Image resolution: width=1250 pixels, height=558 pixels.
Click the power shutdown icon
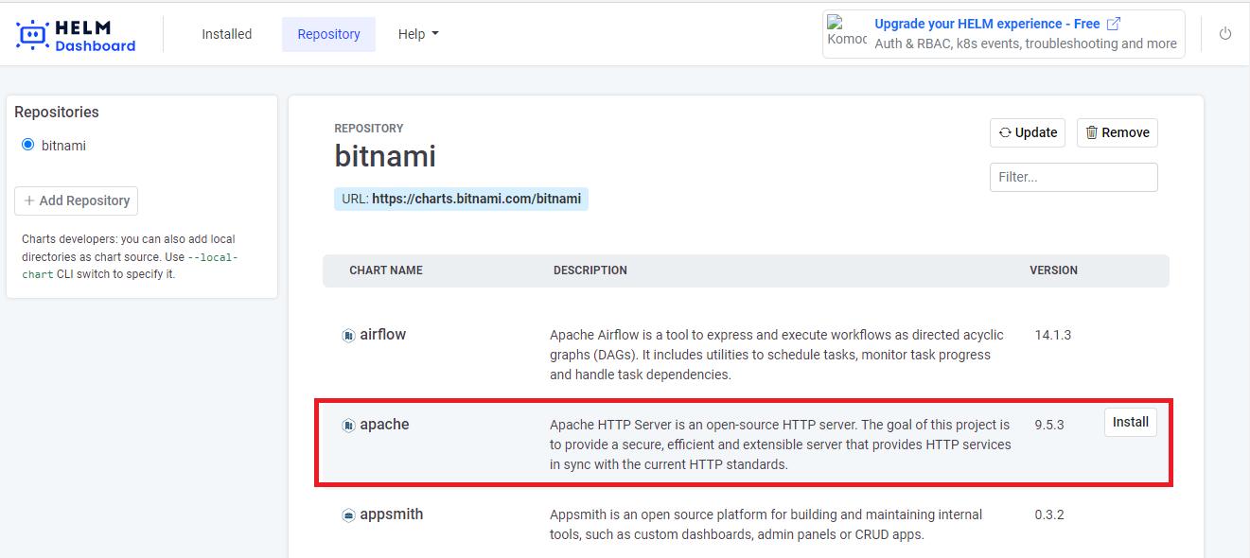[1225, 34]
